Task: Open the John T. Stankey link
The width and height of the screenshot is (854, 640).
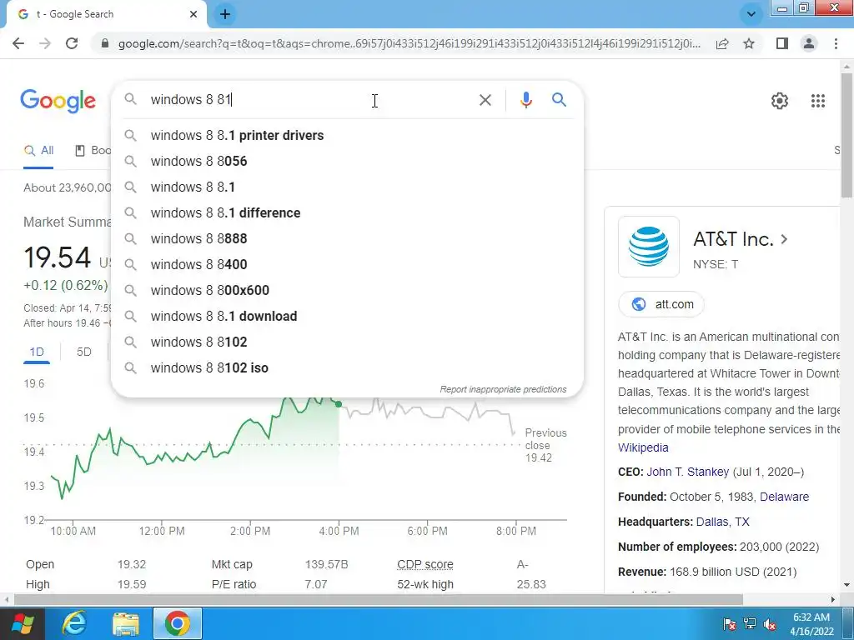Action: point(687,472)
